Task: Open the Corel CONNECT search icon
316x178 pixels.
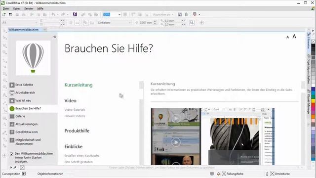Action: [75, 14]
